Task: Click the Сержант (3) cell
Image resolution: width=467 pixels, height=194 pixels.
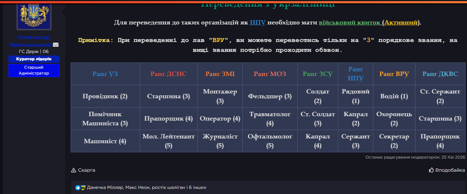Action: 356,141
